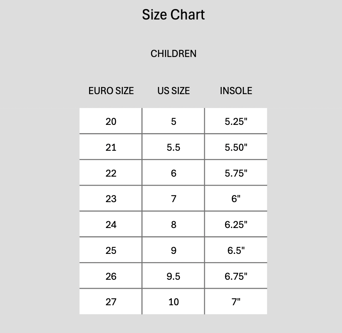This screenshot has height=333, width=342.
Task: Select the INSOLE column header
Action: 236,91
